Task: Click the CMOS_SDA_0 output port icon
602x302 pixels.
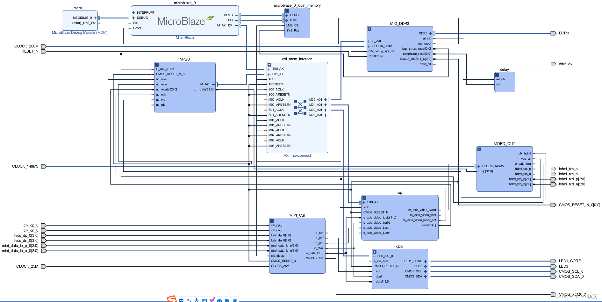Action: (x=554, y=277)
